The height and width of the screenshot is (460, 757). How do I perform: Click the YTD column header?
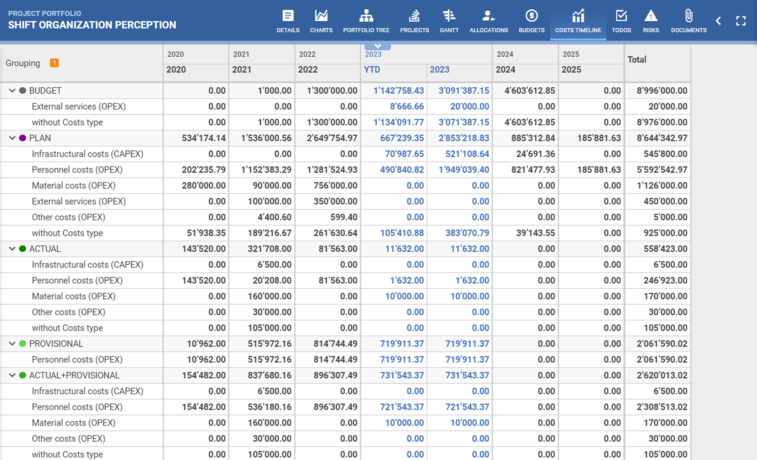point(372,69)
